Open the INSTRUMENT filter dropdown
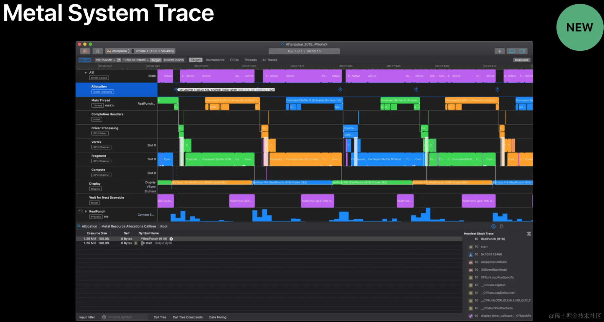The width and height of the screenshot is (604, 322). pyautogui.click(x=105, y=60)
